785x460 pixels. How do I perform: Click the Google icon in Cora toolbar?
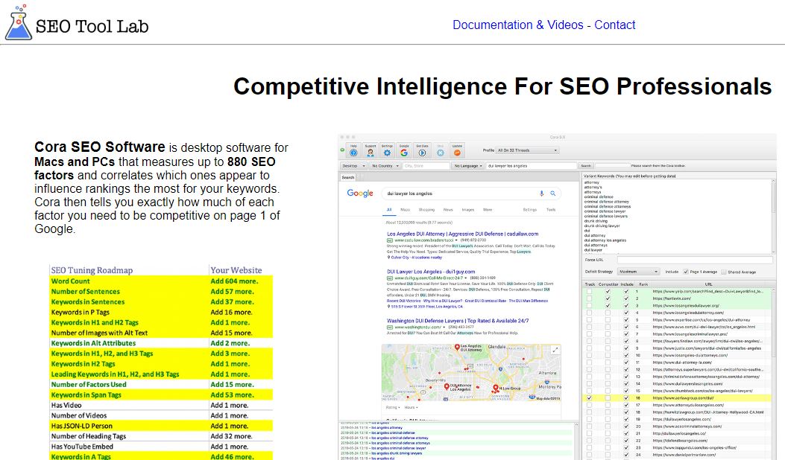(x=404, y=152)
